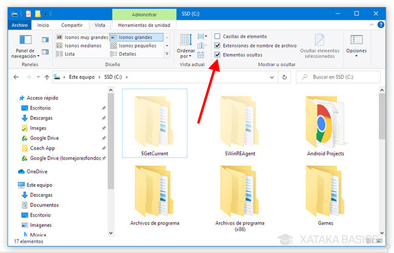
Task: Toggle Extensiones de nombre de archivo
Action: click(218, 45)
